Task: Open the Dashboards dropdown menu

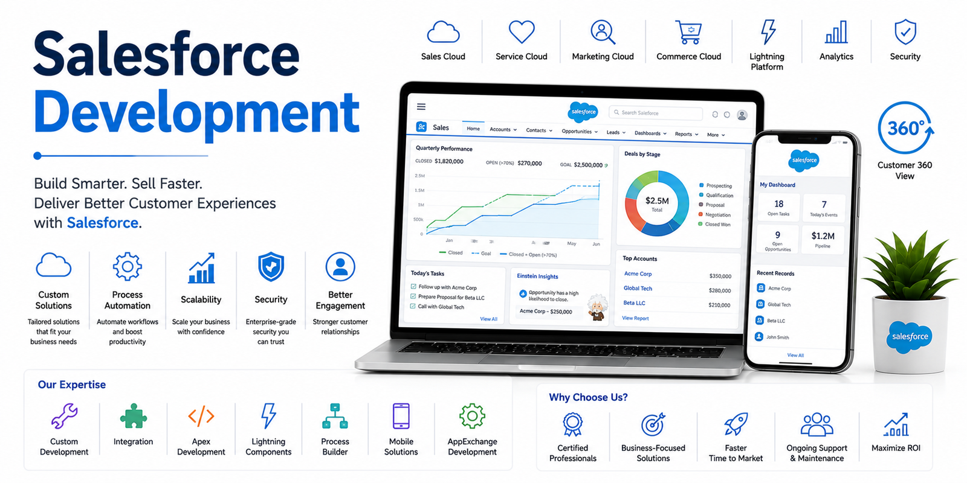Action: (x=665, y=133)
